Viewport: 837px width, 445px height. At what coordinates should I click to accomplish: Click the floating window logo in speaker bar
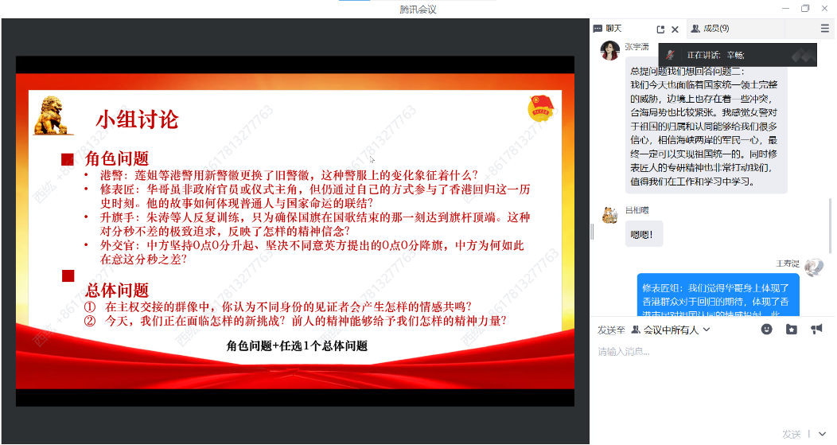[803, 55]
